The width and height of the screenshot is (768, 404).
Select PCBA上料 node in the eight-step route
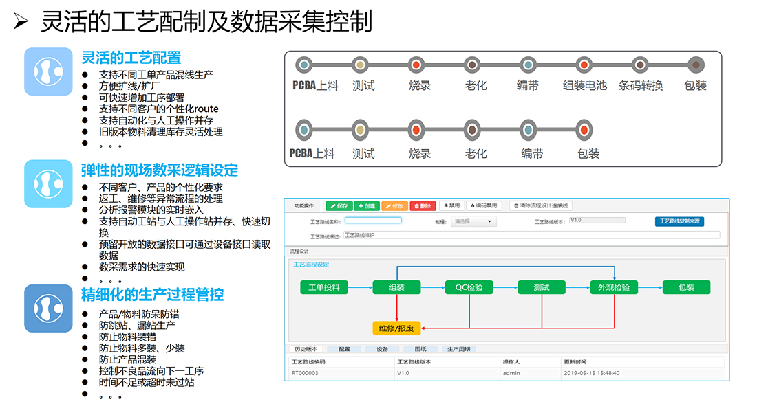coord(304,65)
